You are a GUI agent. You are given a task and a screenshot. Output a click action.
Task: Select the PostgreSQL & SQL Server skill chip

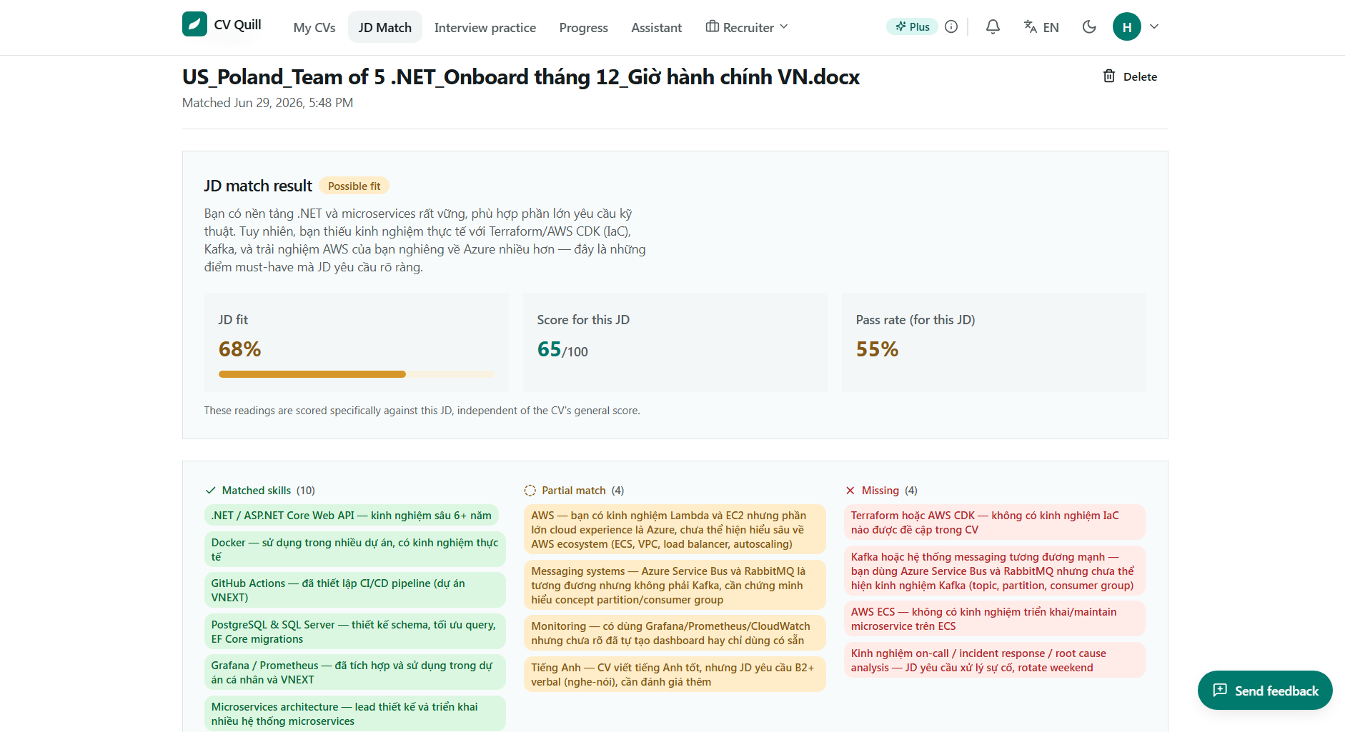pos(354,631)
